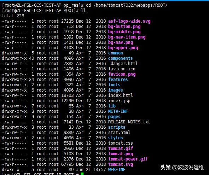Viewport: 209px width, 175px height.
Task: Select the images directory name
Action: 115,90
